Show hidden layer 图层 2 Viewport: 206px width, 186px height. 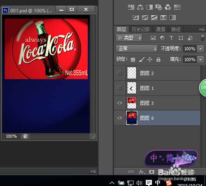(x=120, y=73)
